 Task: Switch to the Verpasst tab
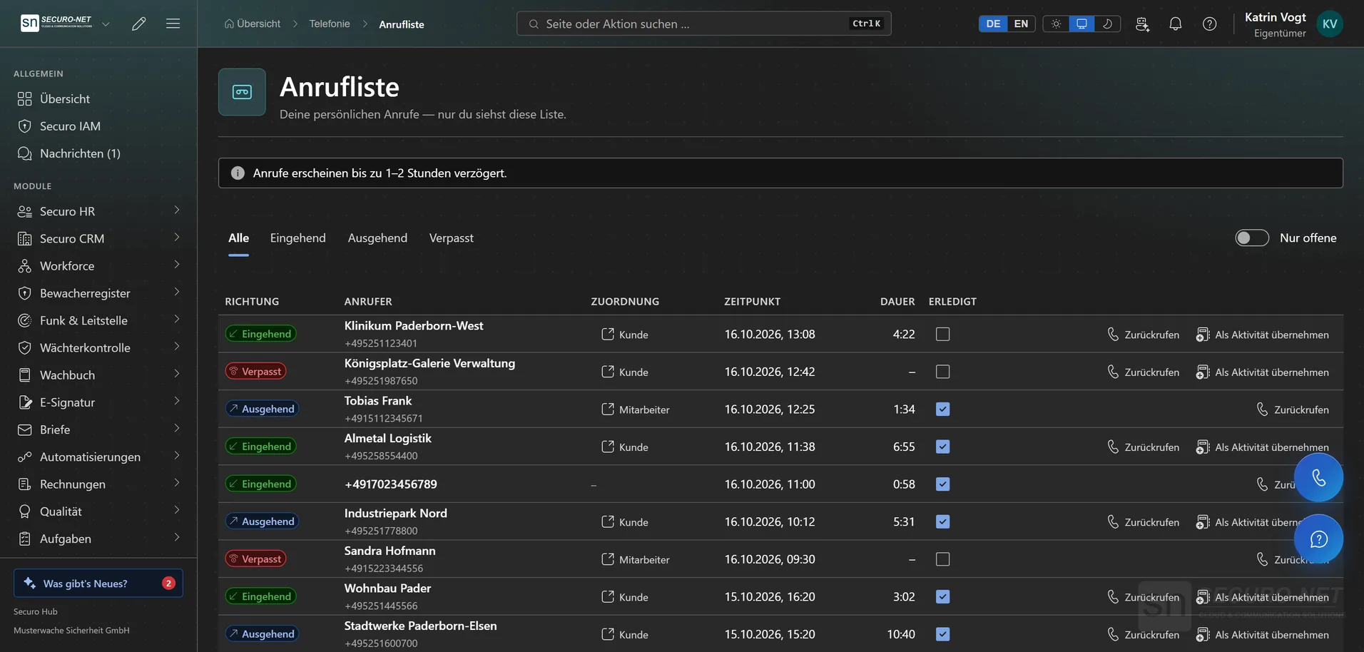[x=451, y=238]
